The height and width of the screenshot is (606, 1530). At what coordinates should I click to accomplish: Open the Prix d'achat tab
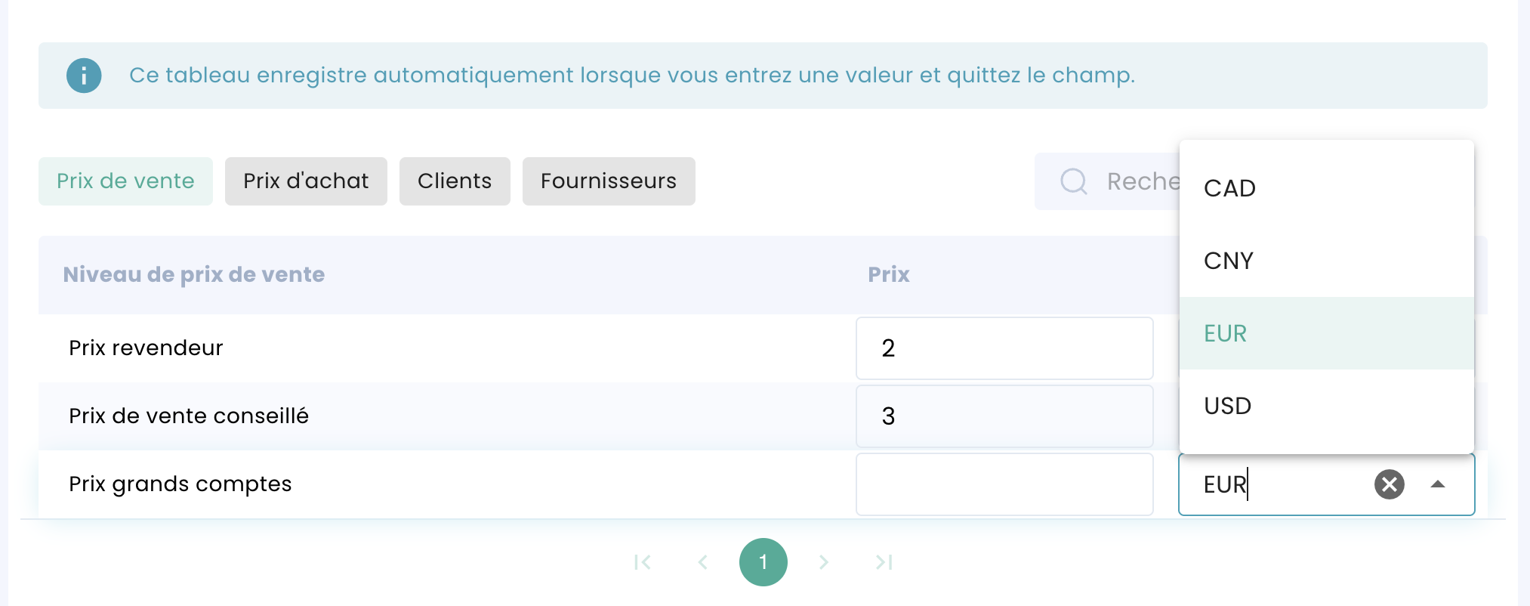(x=306, y=181)
